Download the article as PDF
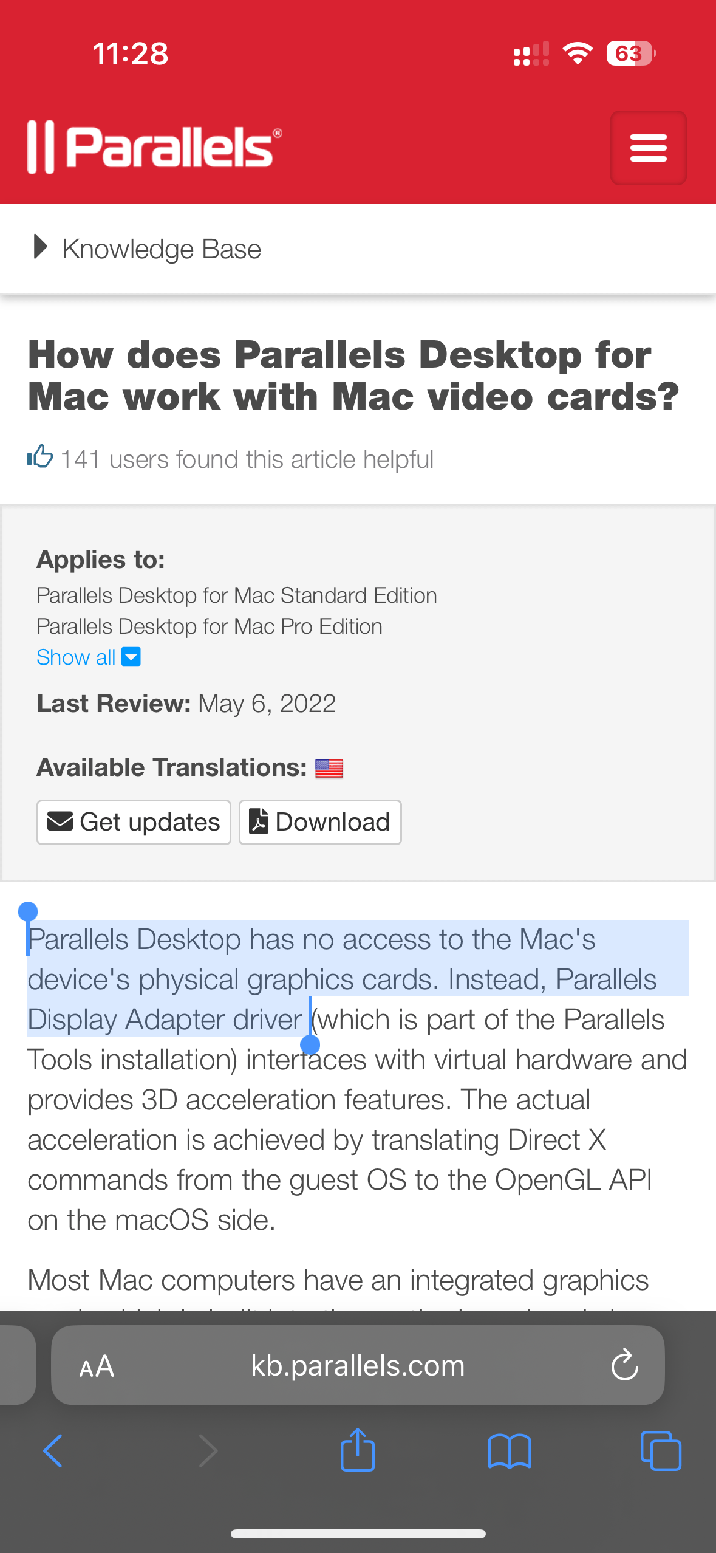716x1553 pixels. coord(320,821)
